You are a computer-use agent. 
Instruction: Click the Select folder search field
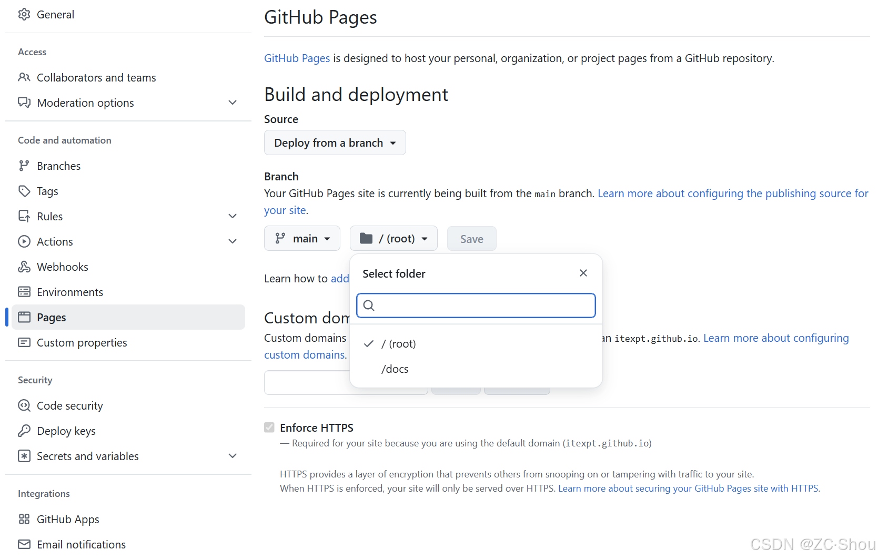[476, 306]
